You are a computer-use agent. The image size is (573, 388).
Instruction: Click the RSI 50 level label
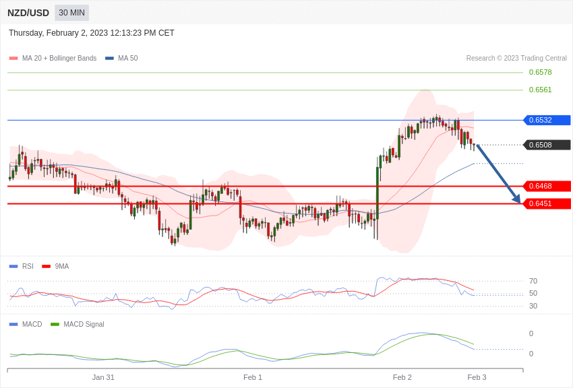[x=533, y=293]
